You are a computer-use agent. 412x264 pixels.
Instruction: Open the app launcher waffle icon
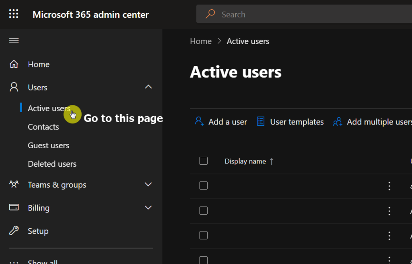click(x=14, y=14)
